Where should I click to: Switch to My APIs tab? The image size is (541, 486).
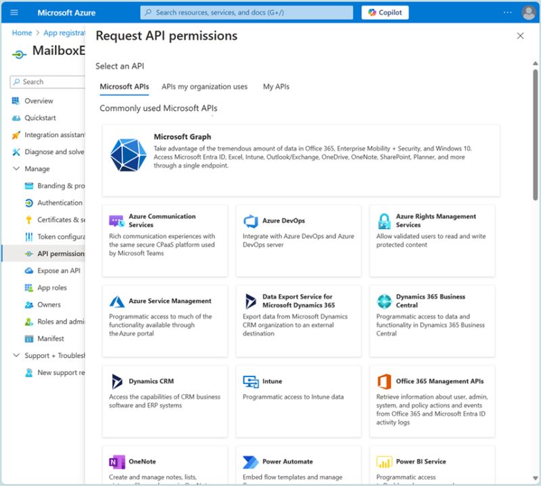pos(276,87)
